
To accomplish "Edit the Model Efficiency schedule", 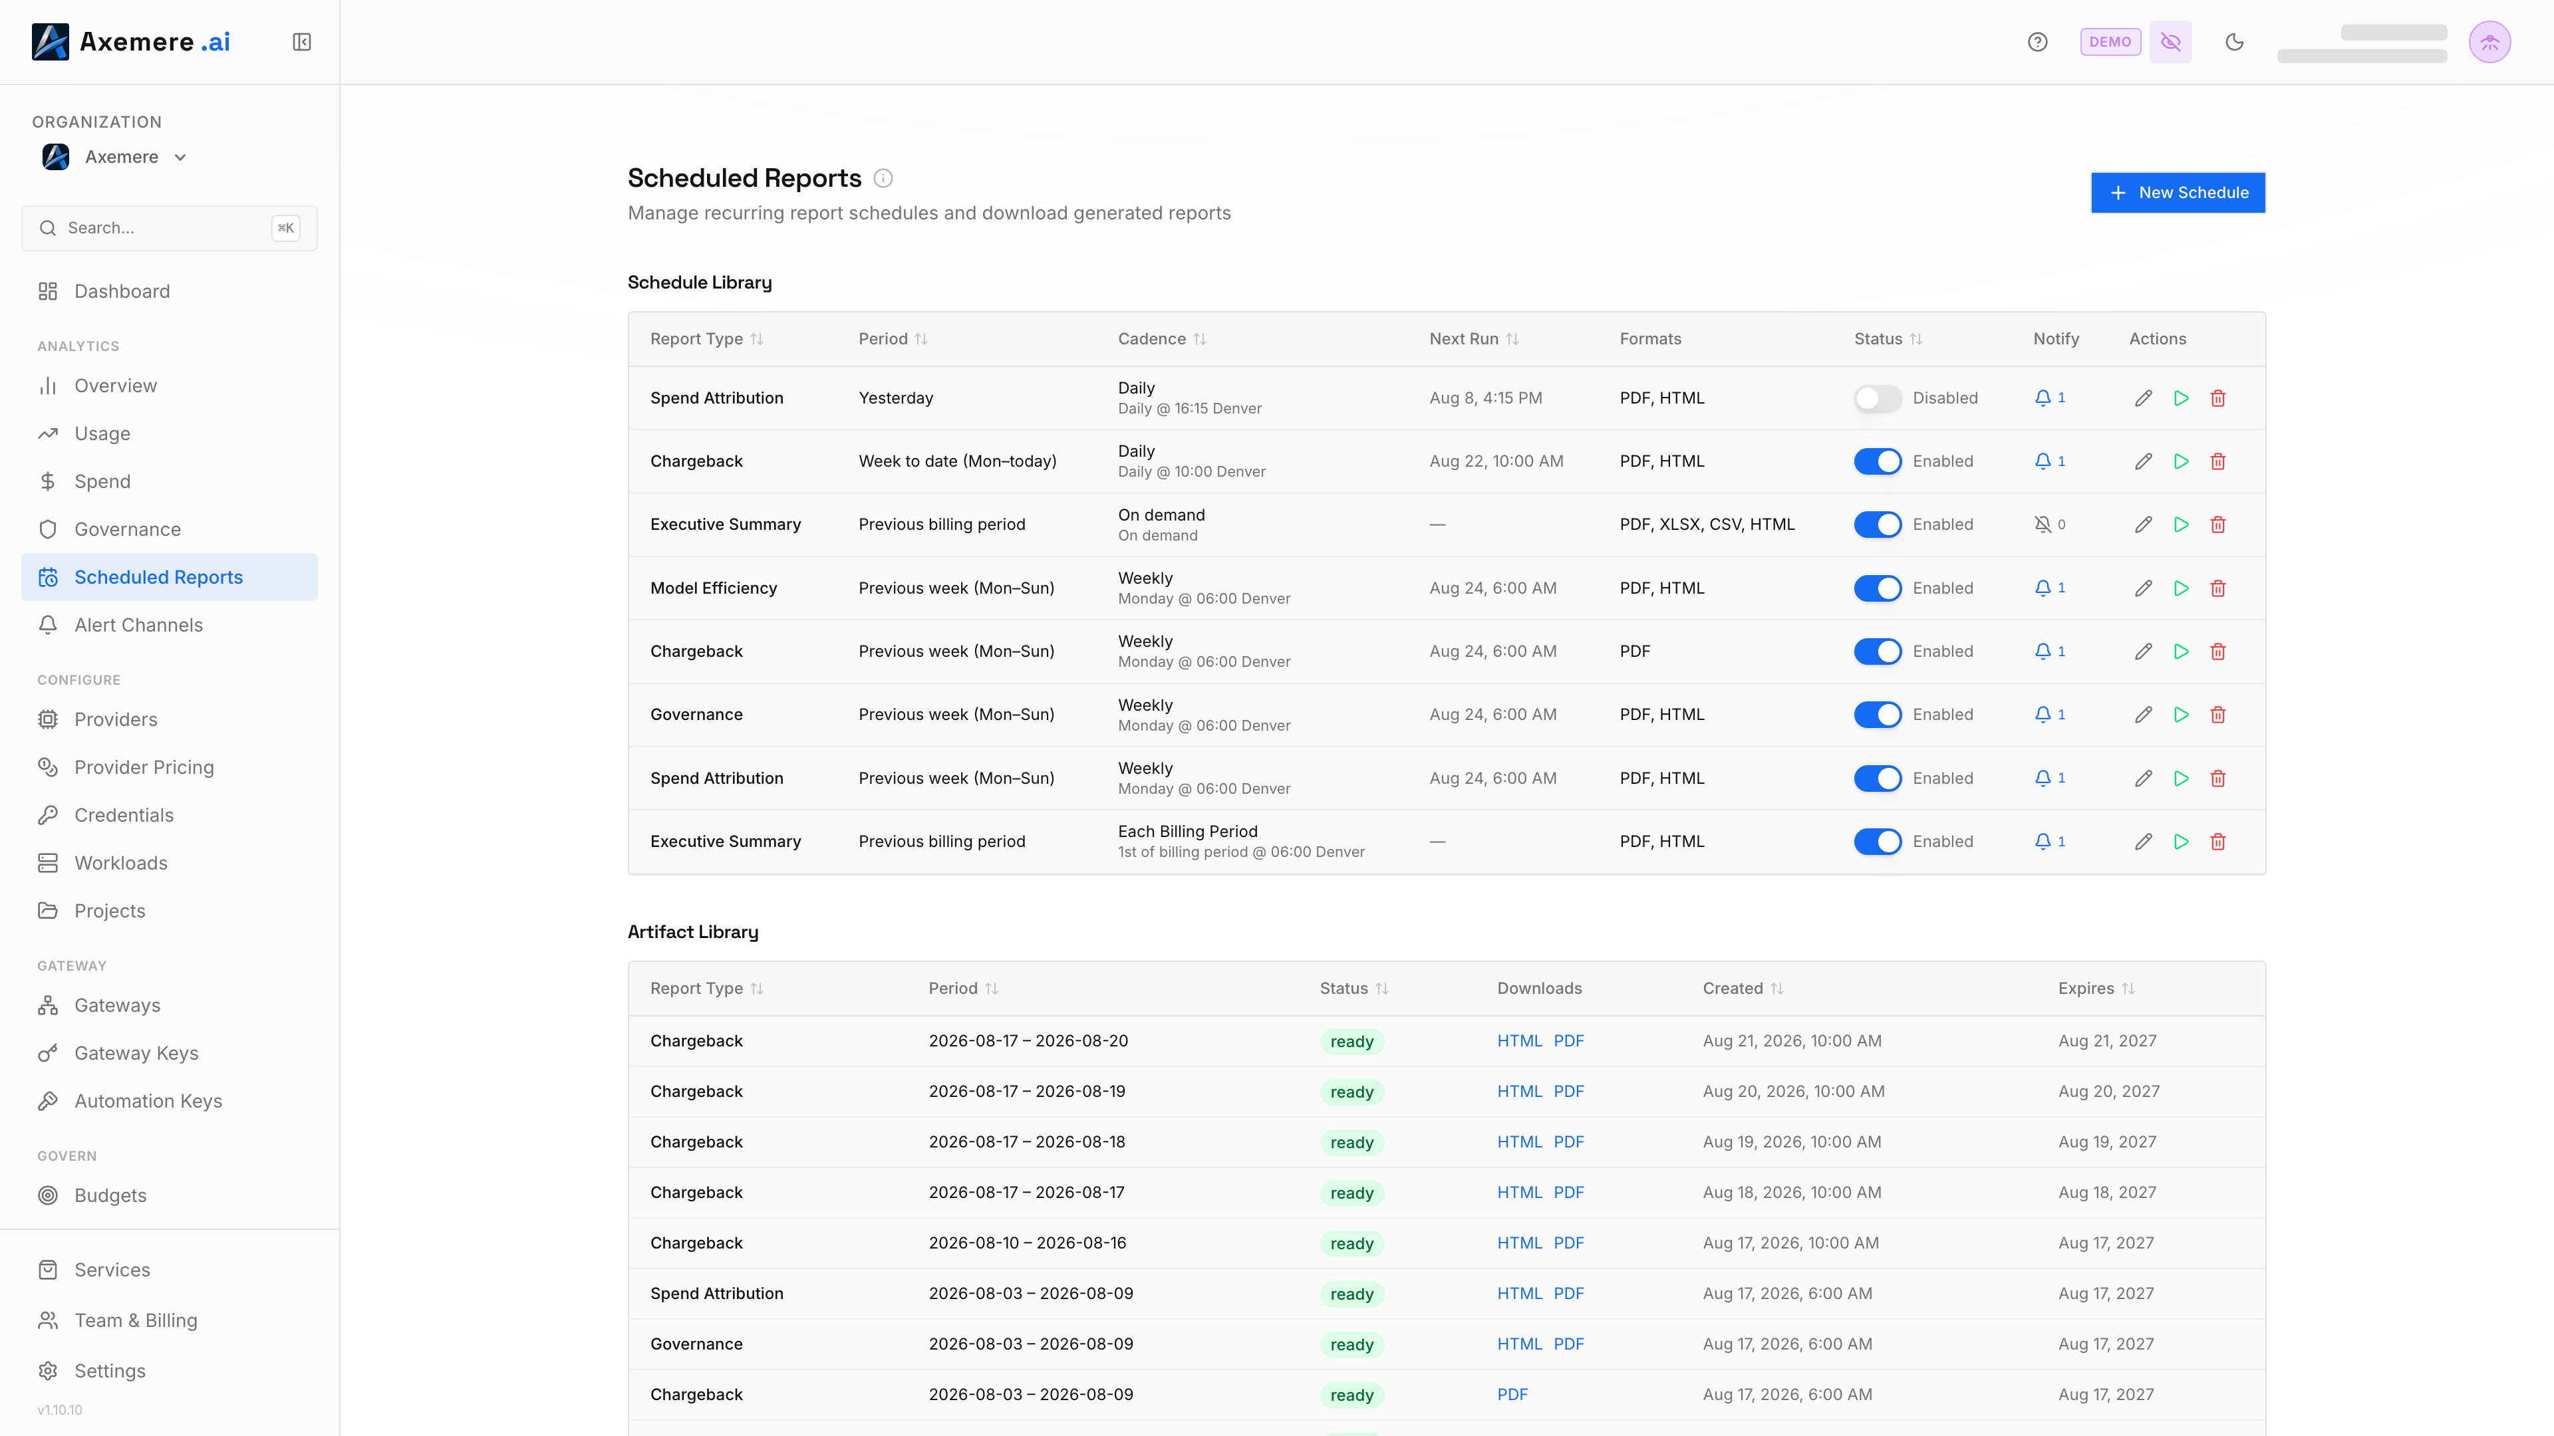I will point(2144,588).
